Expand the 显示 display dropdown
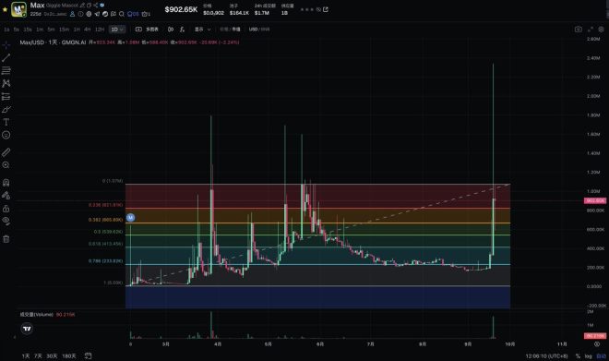The height and width of the screenshot is (361, 609). (x=202, y=30)
